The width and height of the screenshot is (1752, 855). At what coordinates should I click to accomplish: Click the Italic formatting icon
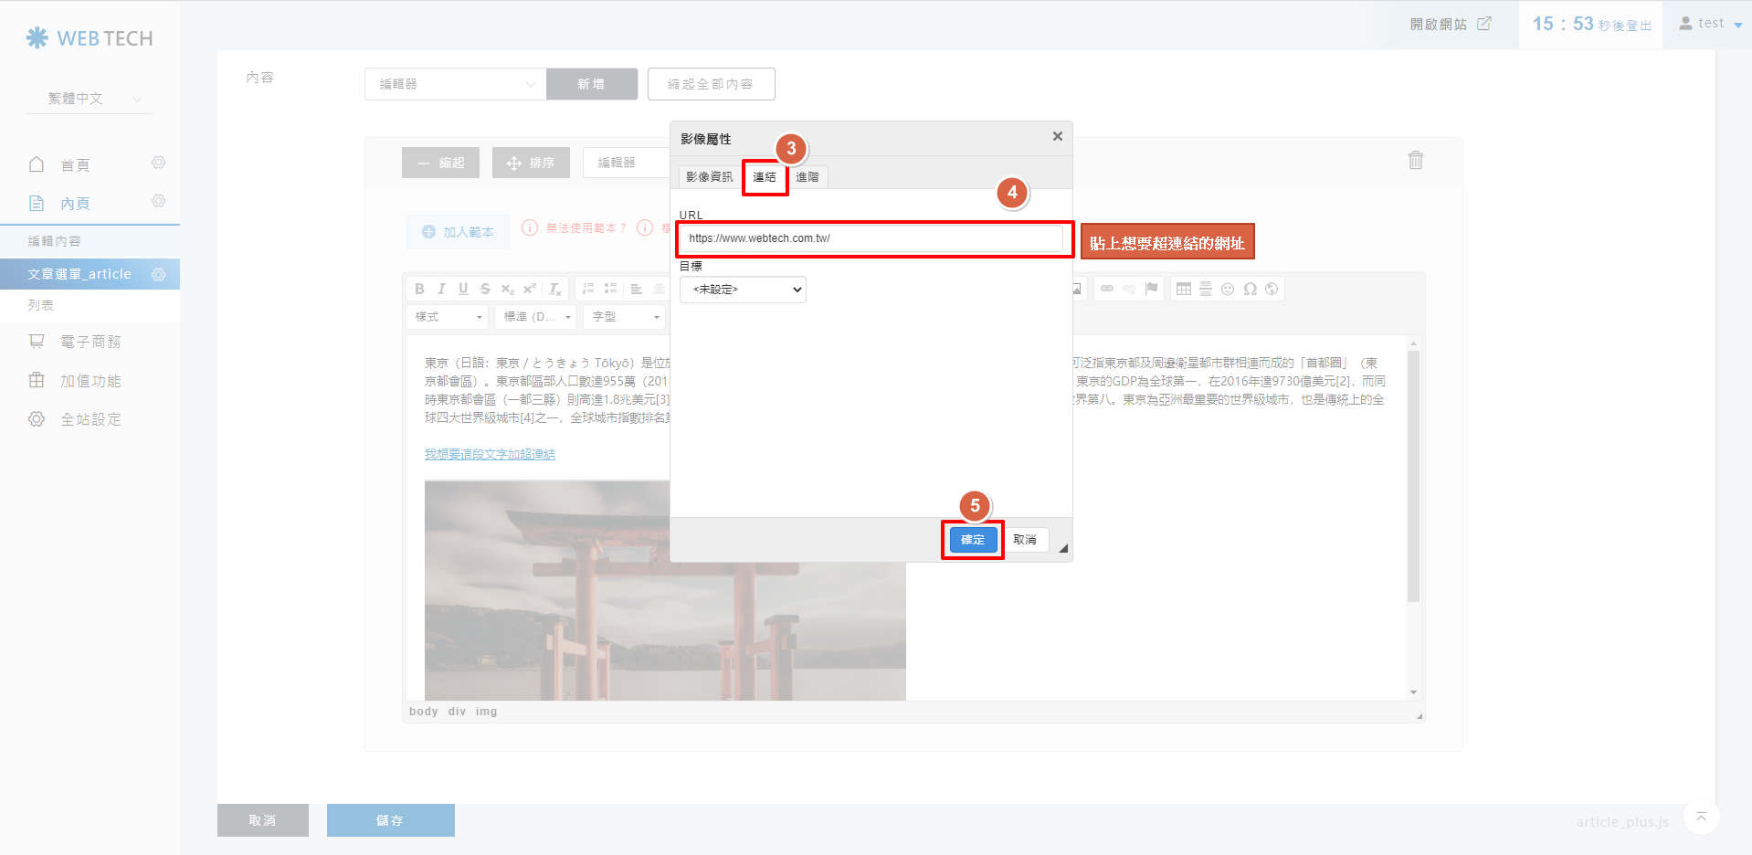[x=441, y=289]
